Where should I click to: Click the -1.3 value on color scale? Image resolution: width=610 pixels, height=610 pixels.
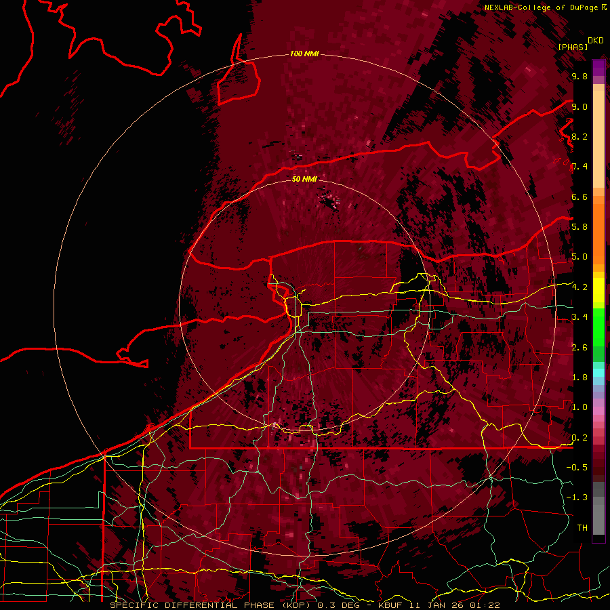[577, 497]
